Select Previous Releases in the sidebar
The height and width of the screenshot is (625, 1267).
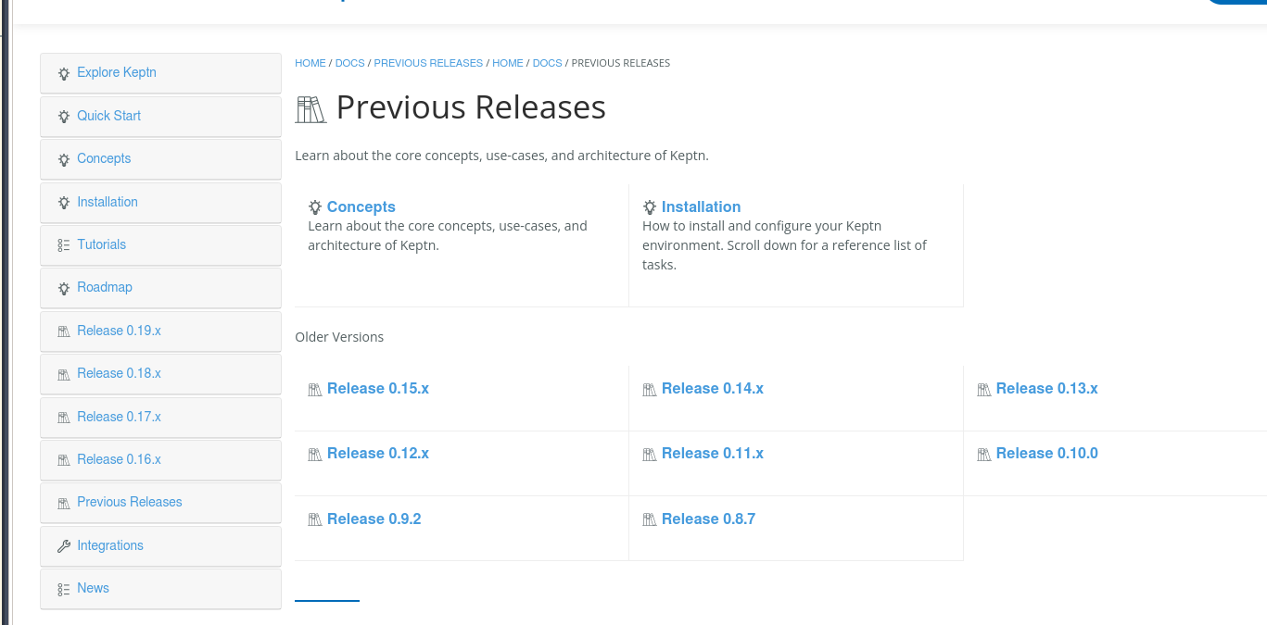click(x=129, y=502)
